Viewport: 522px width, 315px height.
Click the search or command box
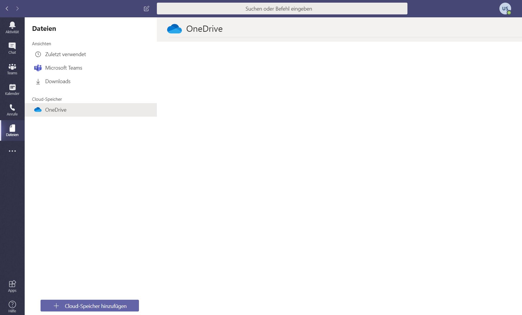tap(282, 9)
